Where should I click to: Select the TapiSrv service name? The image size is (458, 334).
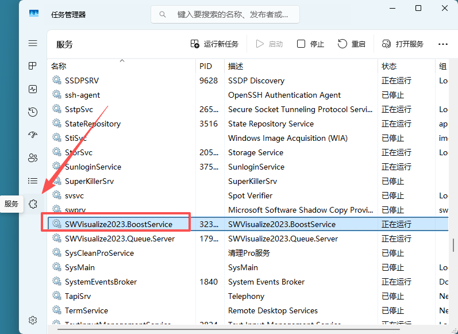pyautogui.click(x=78, y=296)
